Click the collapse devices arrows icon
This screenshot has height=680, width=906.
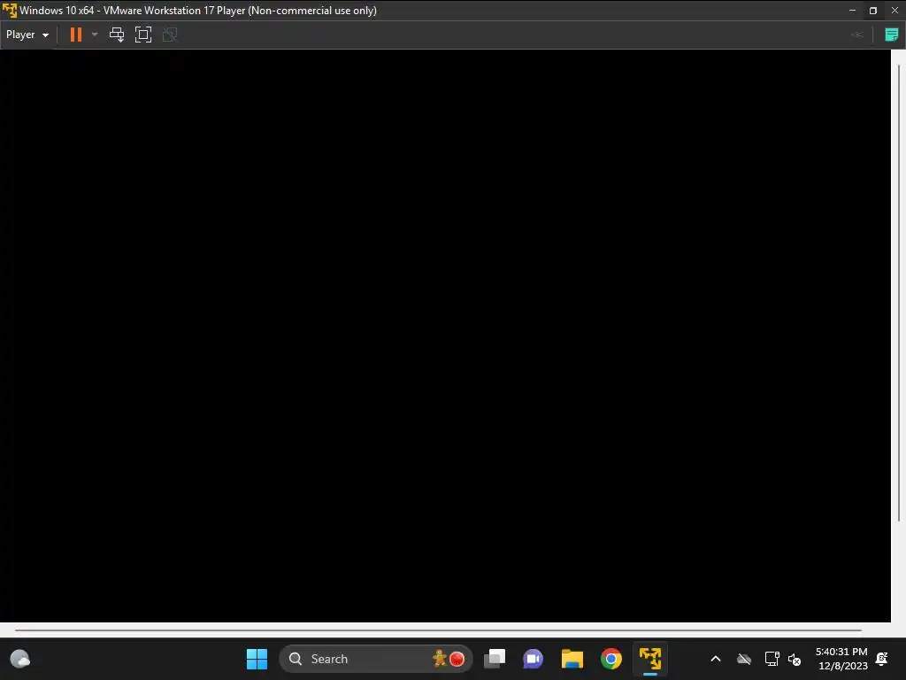coord(857,35)
